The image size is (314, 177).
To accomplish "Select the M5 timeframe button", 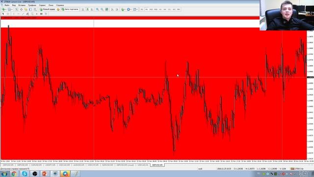I will 146,9.
